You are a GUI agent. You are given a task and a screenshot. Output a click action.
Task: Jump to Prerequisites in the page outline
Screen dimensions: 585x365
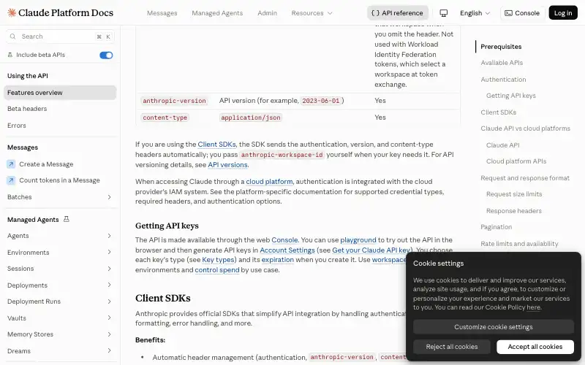click(501, 47)
